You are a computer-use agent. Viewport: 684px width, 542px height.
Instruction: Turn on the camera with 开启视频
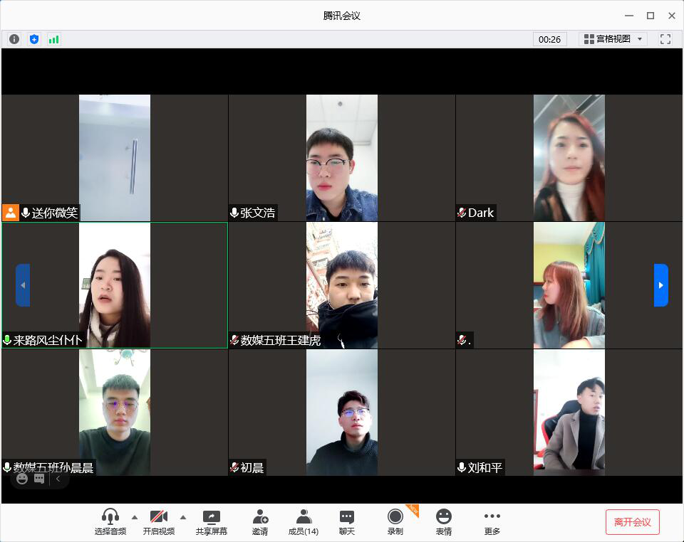[159, 522]
